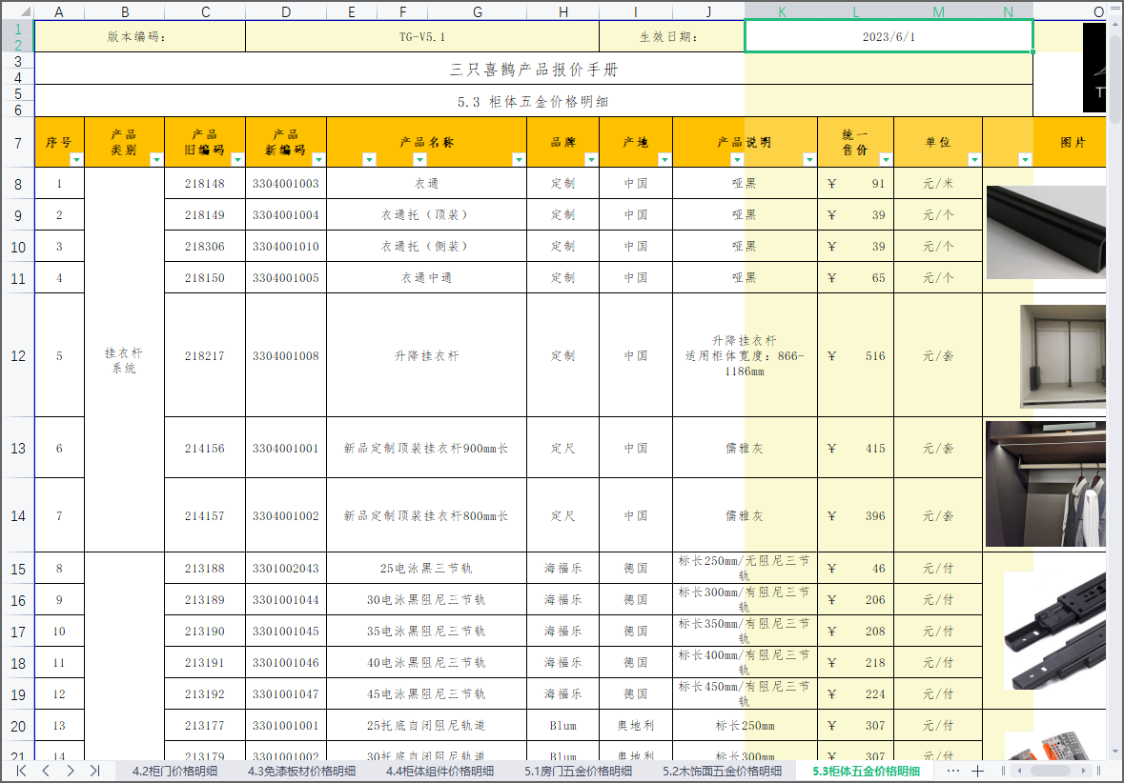1124x783 pixels.
Task: Click the select-all corner of the grid
Action: click(17, 11)
